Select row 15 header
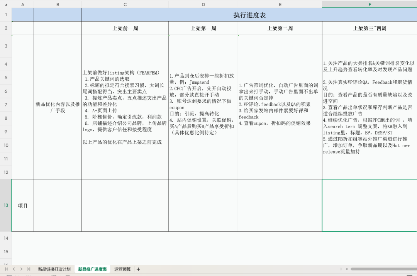The height and width of the screenshot is (276, 417). pyautogui.click(x=6, y=252)
